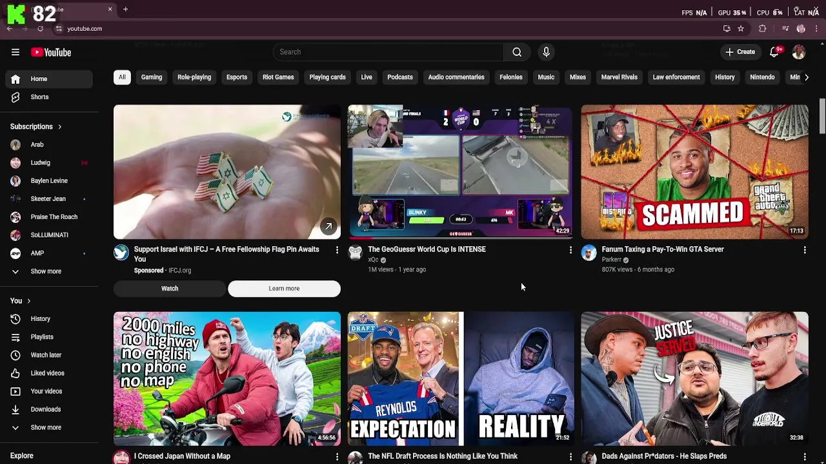Open the external link icon on ad thumbnail
Viewport: 826px width, 464px height.
[328, 227]
